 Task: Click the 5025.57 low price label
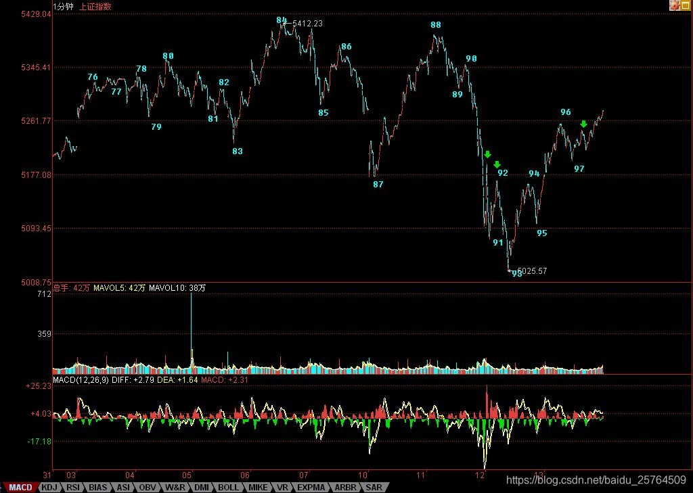pyautogui.click(x=532, y=271)
